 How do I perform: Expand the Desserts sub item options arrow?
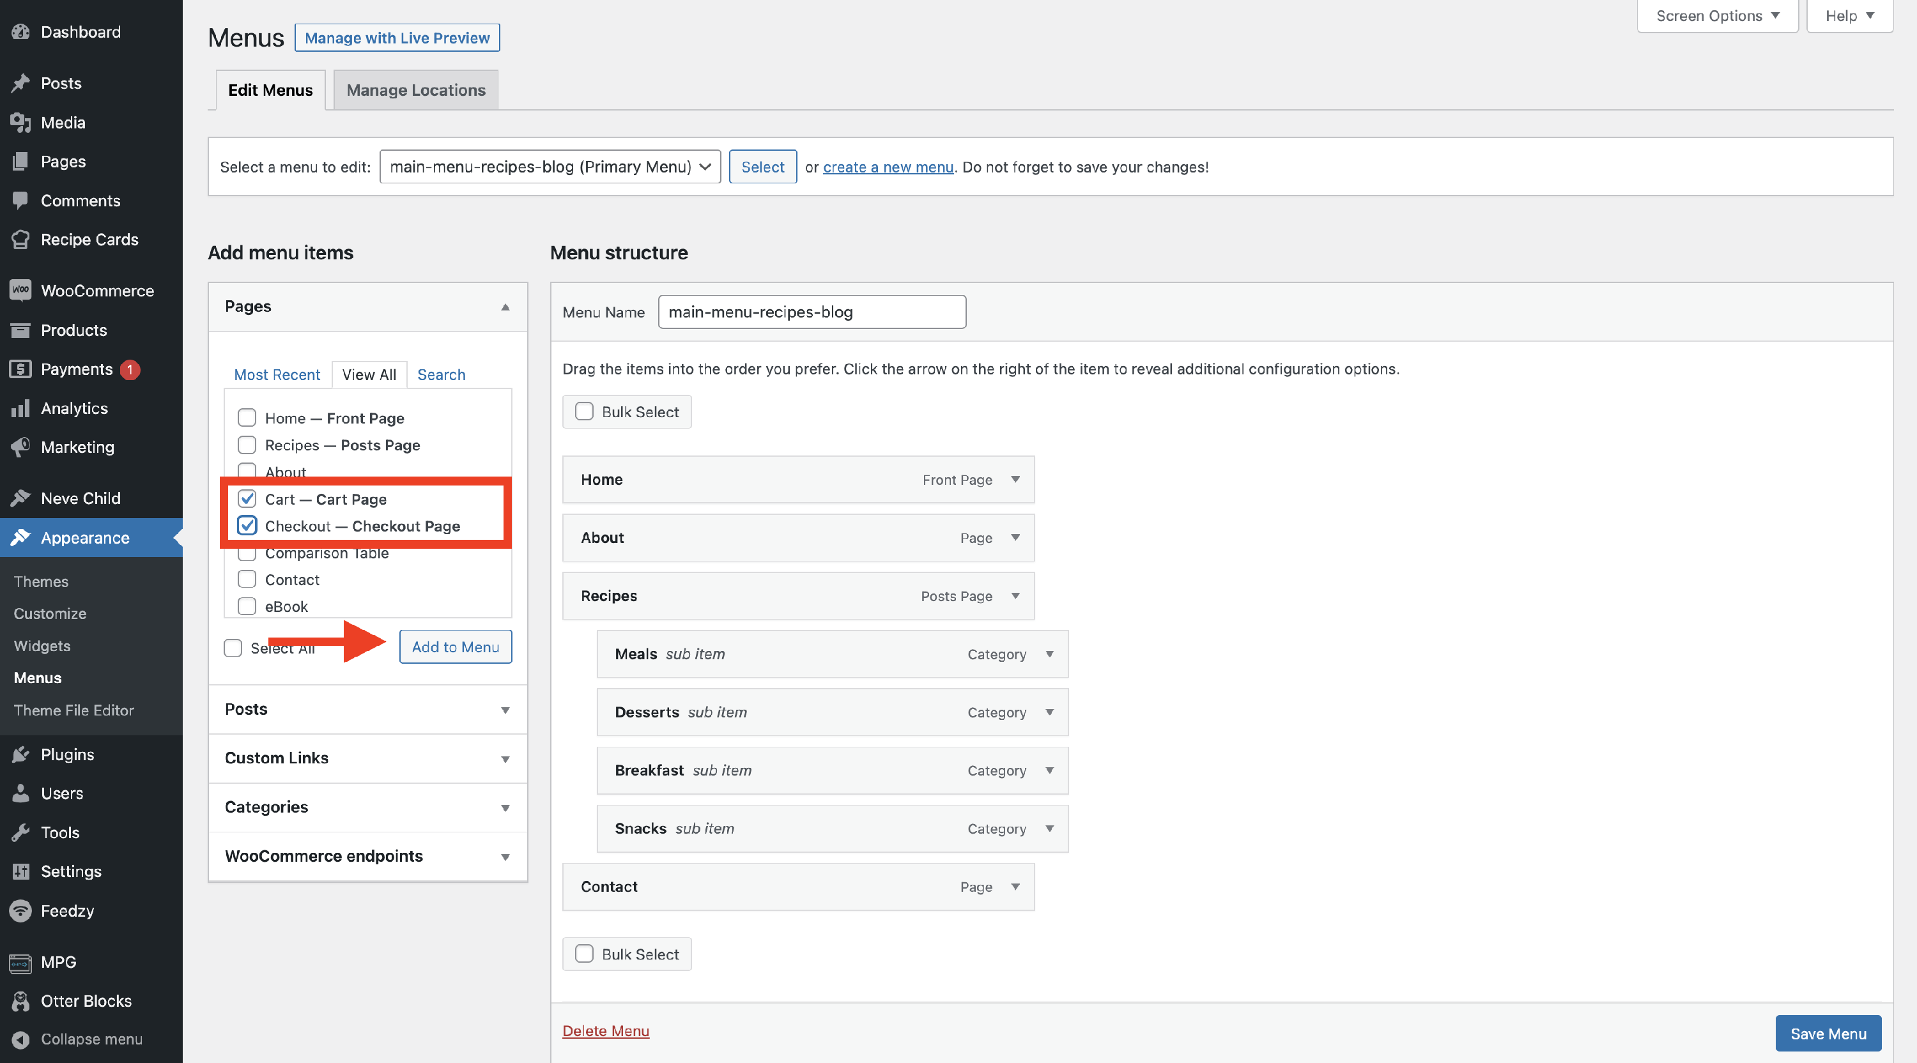(x=1049, y=712)
